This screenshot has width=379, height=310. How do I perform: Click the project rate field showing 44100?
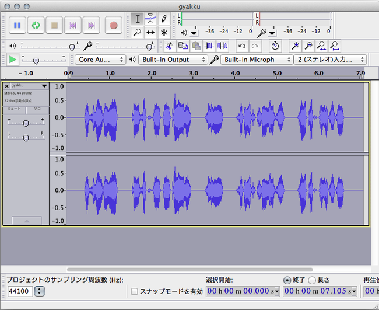click(20, 291)
